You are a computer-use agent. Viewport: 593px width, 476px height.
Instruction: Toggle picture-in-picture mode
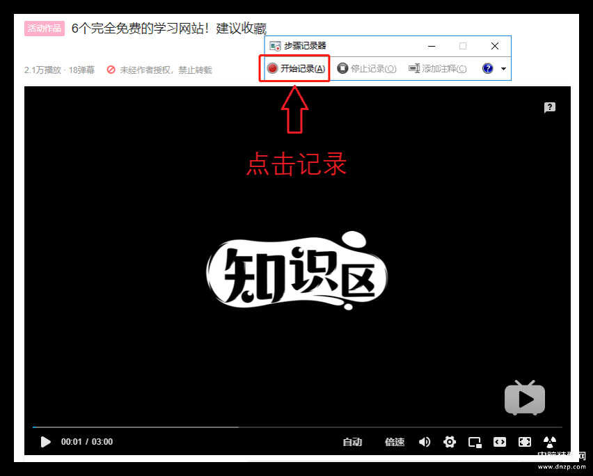coord(475,442)
